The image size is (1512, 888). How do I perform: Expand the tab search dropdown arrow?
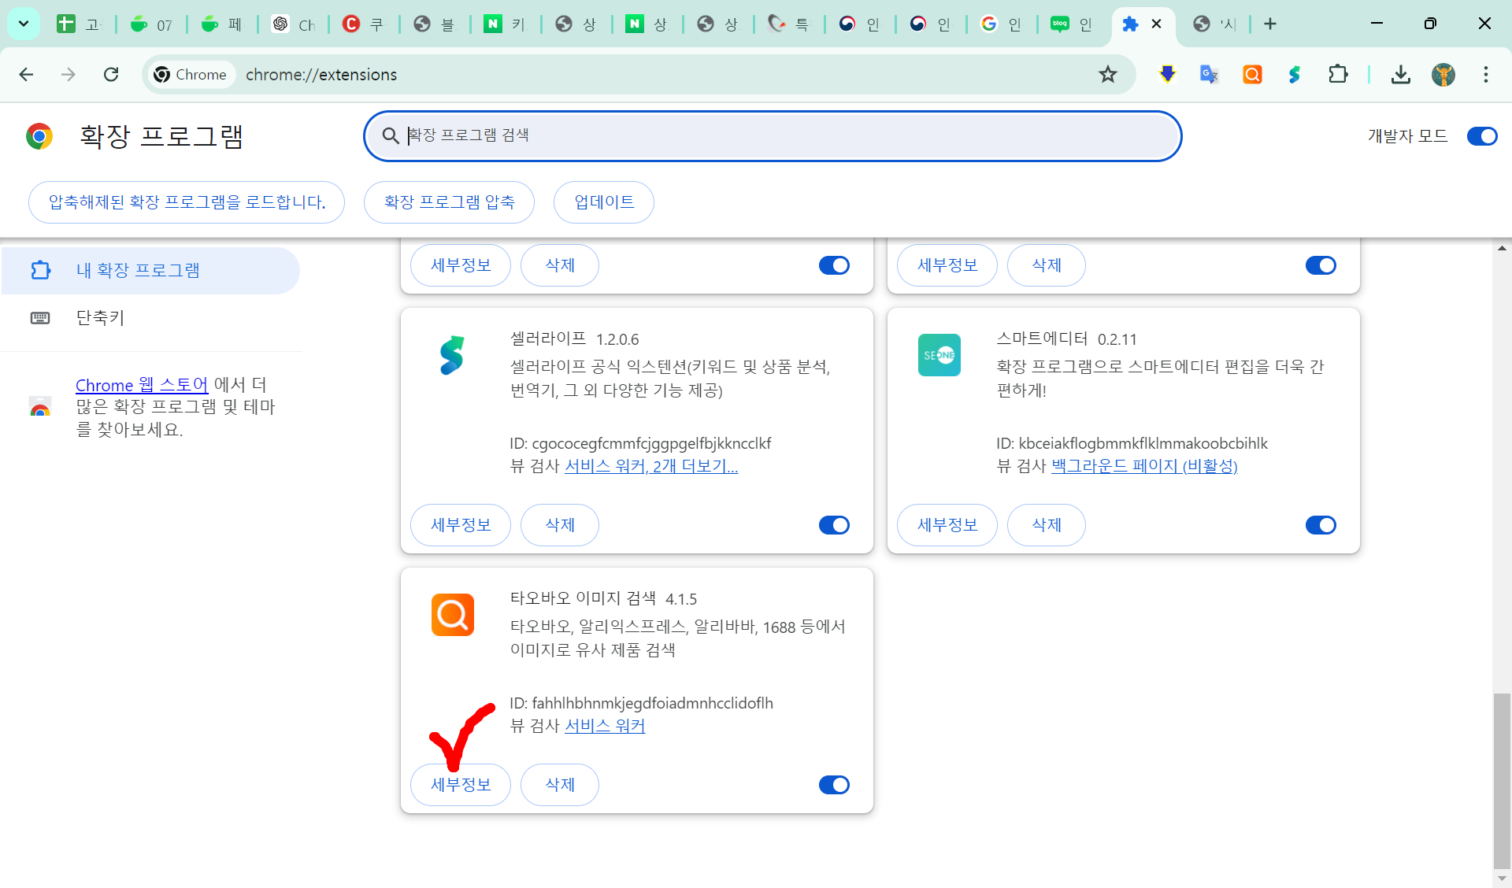[x=24, y=24]
